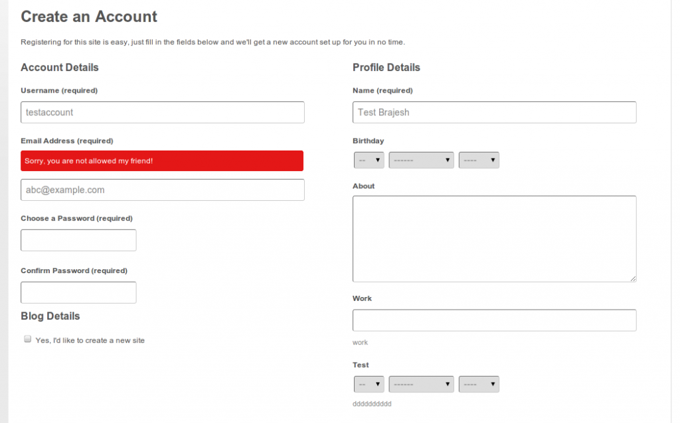Click the red error message banner
This screenshot has height=423, width=680.
coord(162,160)
